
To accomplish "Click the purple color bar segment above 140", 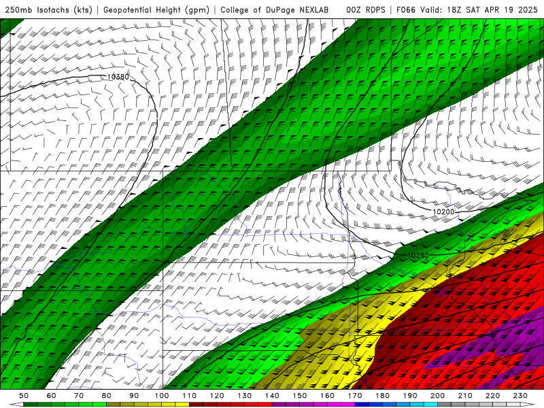I will click(x=279, y=405).
